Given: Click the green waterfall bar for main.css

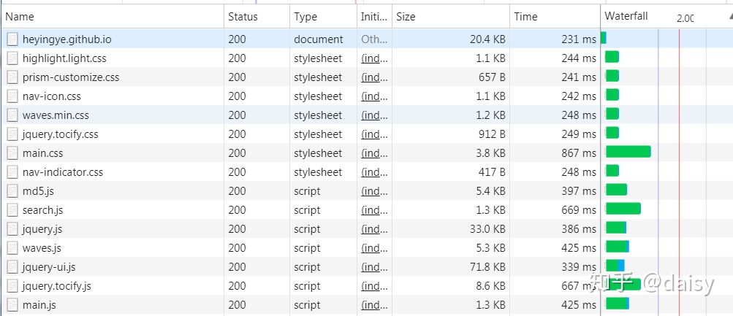Looking at the screenshot, I should [628, 152].
